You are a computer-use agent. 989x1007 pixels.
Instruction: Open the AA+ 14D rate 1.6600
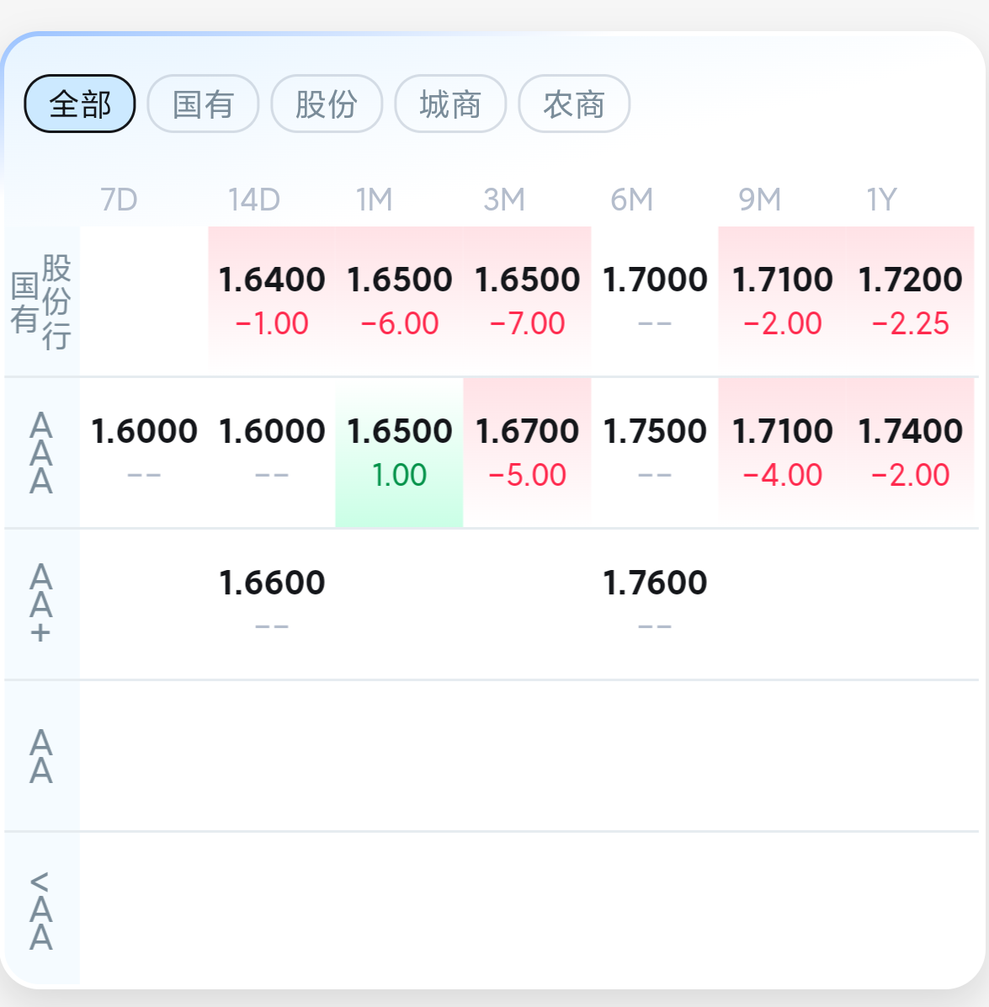pos(272,583)
